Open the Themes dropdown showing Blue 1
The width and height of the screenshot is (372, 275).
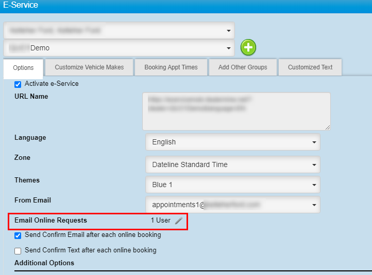pyautogui.click(x=232, y=185)
